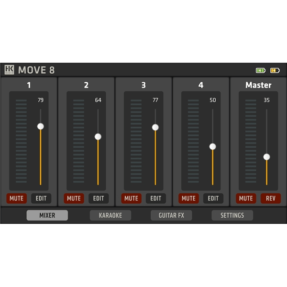
Task: Open the SETTINGS tab
Action: click(x=232, y=215)
